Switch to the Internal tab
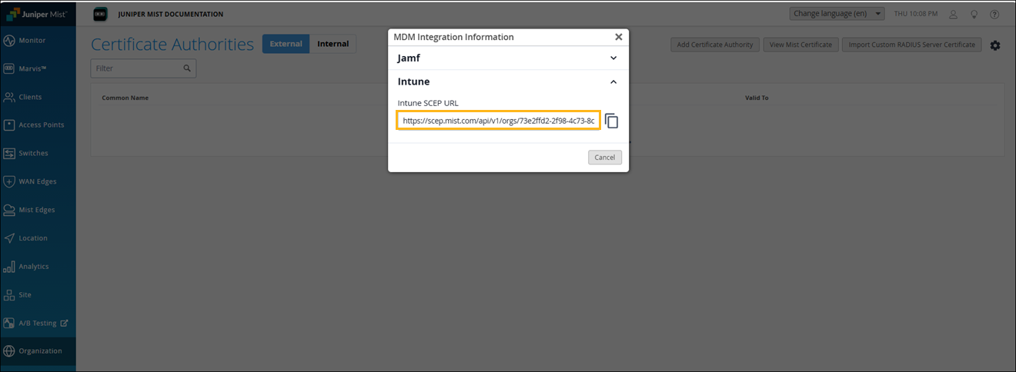The width and height of the screenshot is (1016, 372). pos(333,44)
